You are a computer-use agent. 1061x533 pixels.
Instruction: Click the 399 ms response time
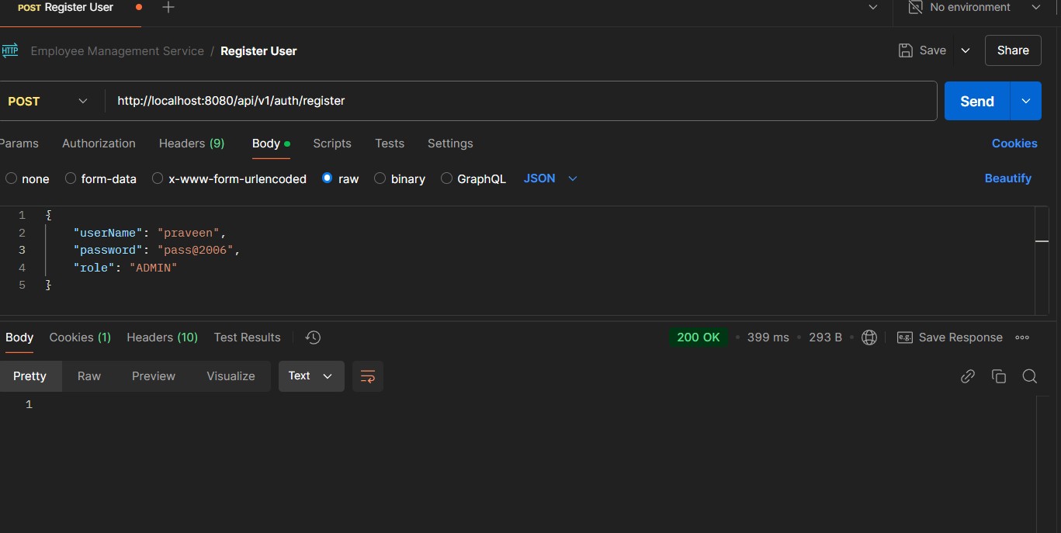point(768,337)
